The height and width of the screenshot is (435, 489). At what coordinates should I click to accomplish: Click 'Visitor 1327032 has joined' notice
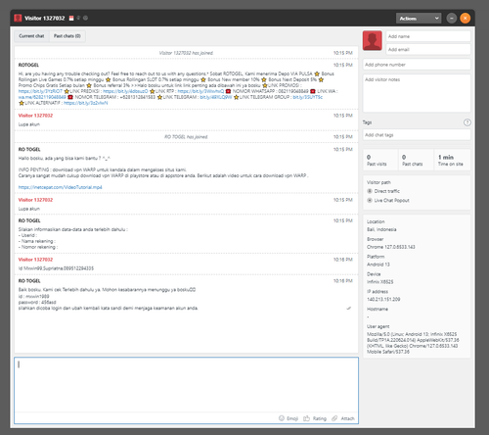coord(186,53)
